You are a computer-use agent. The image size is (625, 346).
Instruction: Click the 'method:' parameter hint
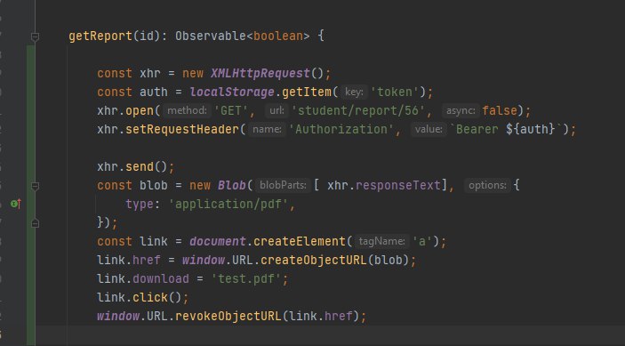pos(187,110)
